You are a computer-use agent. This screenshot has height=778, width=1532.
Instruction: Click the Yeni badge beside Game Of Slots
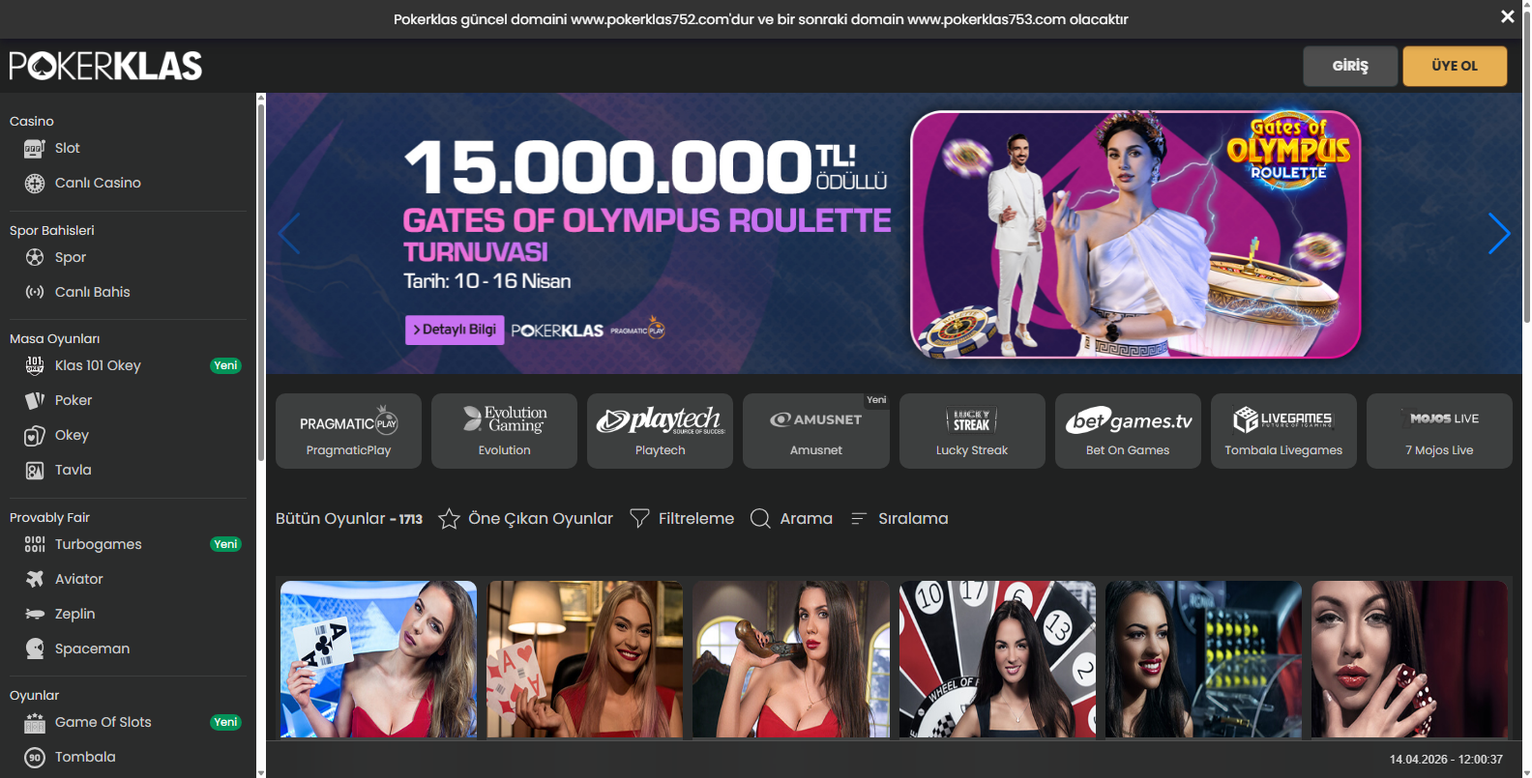[x=225, y=722]
